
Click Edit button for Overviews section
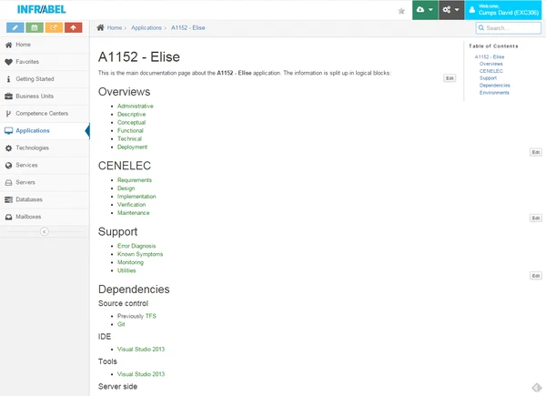tap(536, 152)
